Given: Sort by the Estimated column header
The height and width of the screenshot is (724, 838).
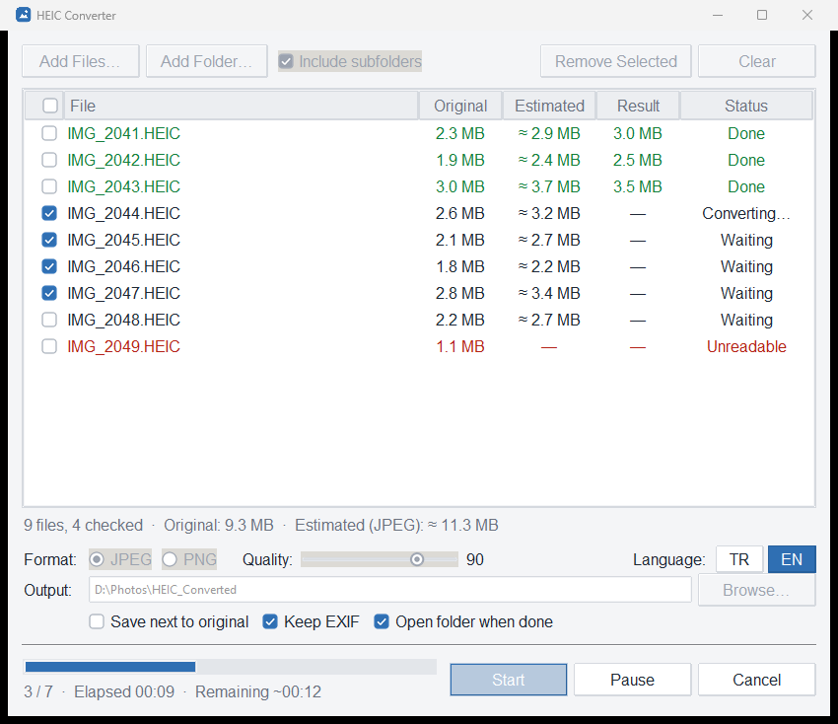Looking at the screenshot, I should (549, 106).
